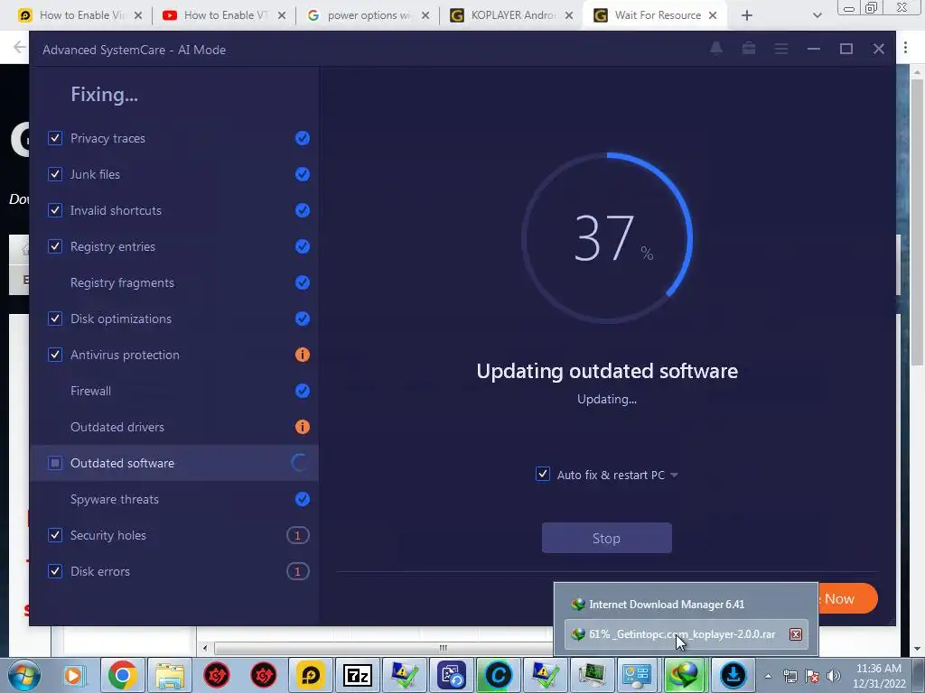Click the 37% circular progress indicator
Viewport: 925px width, 693px height.
(x=606, y=238)
